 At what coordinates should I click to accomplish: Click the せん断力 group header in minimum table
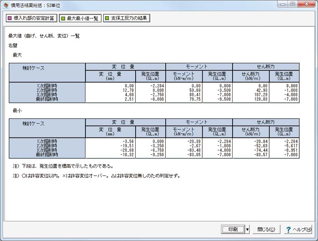(x=266, y=122)
